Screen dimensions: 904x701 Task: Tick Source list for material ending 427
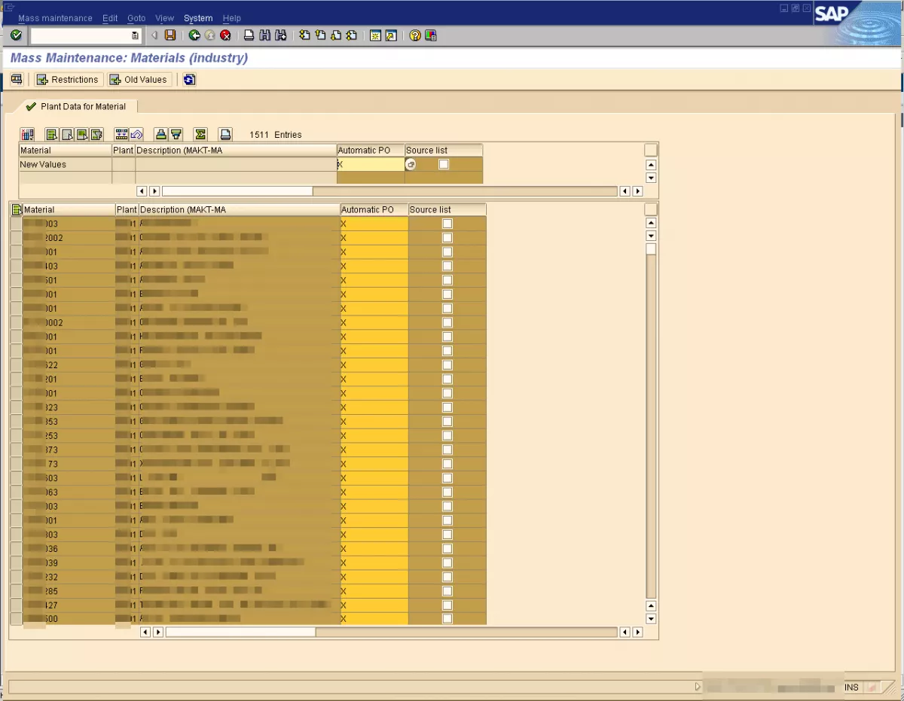[x=447, y=605]
